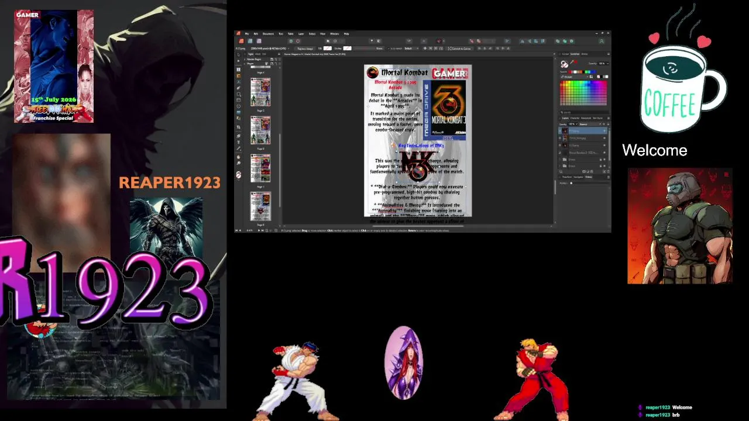Viewport: 749px width, 421px height.
Task: Open the Layer menu
Action: click(x=301, y=34)
